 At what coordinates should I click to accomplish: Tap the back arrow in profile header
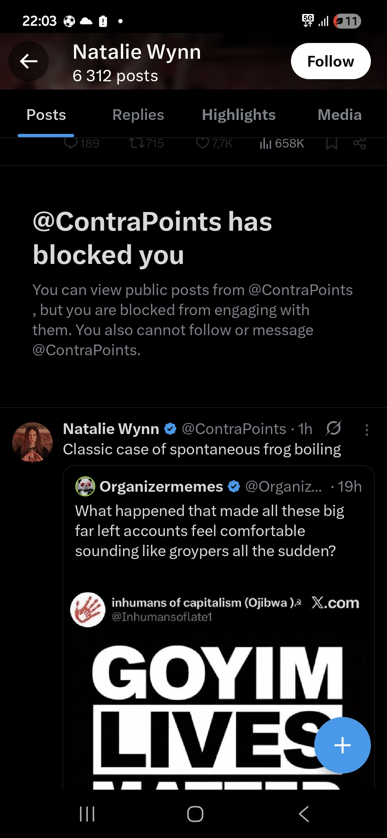[29, 61]
